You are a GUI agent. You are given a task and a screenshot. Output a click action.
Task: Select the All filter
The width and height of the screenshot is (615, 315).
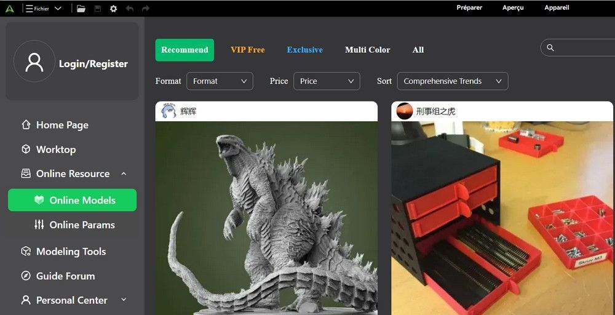(418, 50)
